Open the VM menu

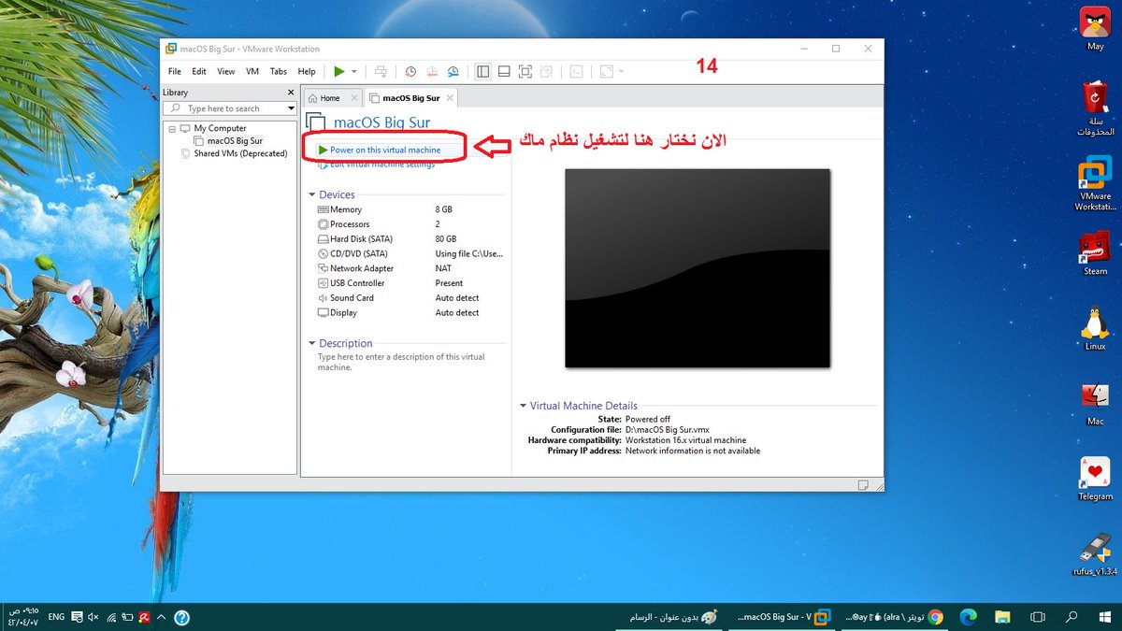(252, 71)
